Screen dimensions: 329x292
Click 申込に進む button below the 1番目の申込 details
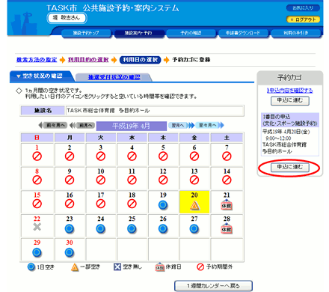[x=290, y=168]
